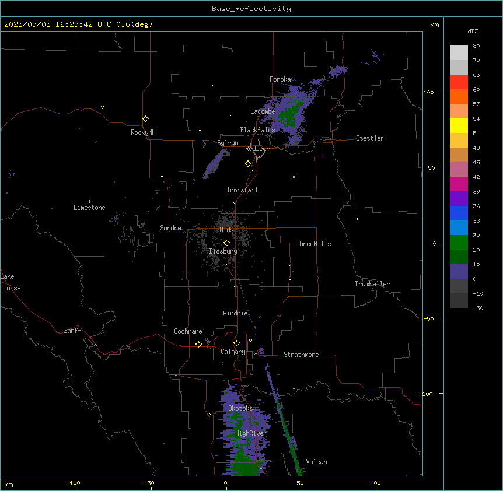
Task: Click the Ponoka city label
Action: click(280, 79)
